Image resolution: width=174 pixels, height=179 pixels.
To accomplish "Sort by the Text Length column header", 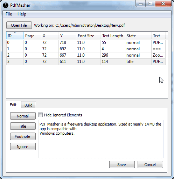I will coord(113,36).
